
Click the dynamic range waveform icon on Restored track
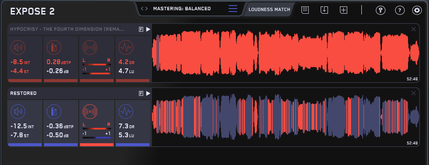click(126, 112)
